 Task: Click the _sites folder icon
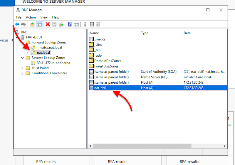click(91, 45)
